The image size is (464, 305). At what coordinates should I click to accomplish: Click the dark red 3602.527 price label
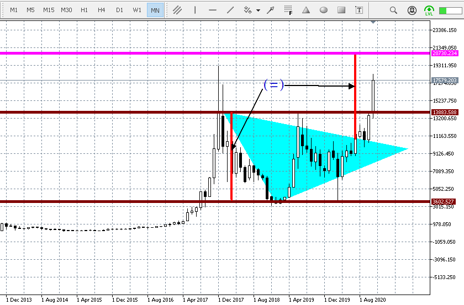point(443,201)
